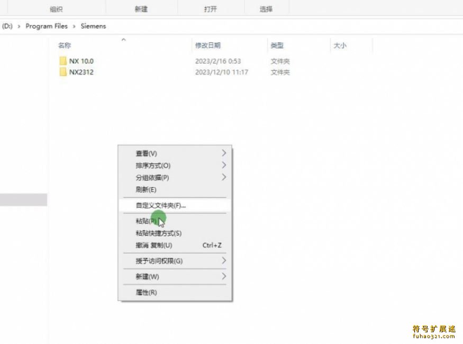Click Siemens in the address path
Screen dimensions: 463x344
[93, 26]
